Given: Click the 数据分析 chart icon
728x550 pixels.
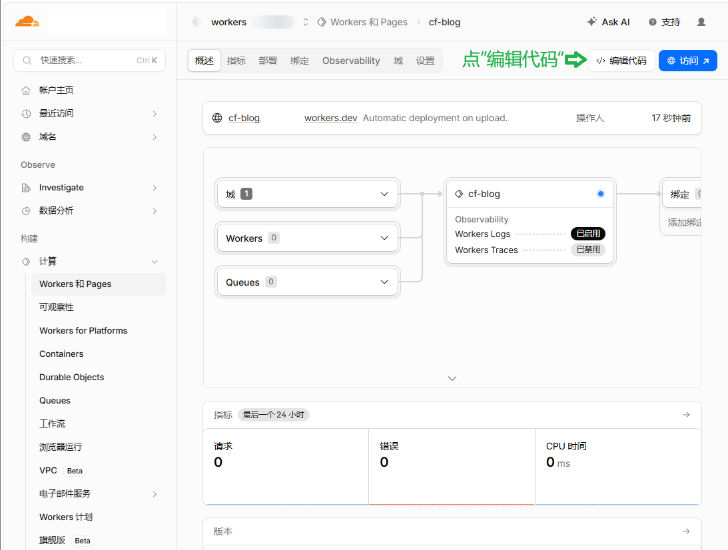Looking at the screenshot, I should (26, 210).
